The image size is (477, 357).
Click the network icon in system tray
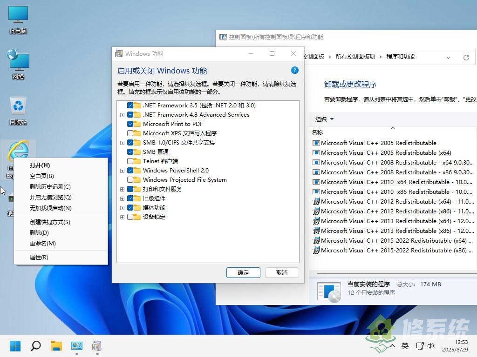coord(420,346)
